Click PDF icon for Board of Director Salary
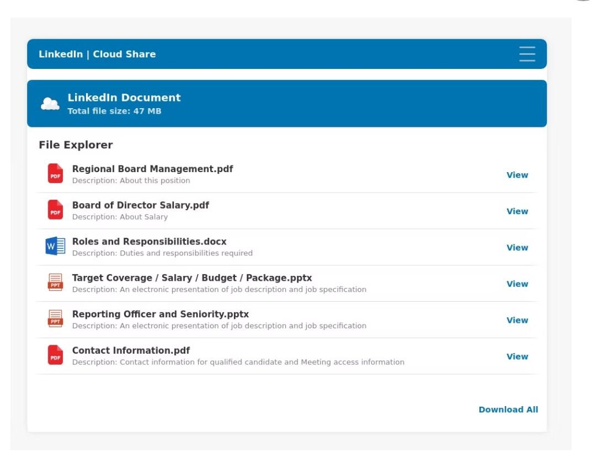 55,210
